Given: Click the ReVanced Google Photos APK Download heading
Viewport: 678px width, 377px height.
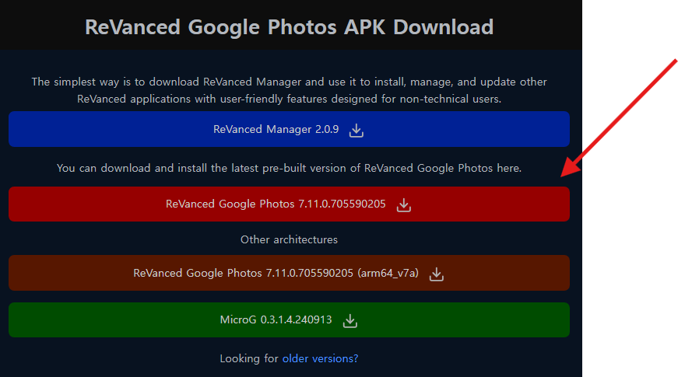Looking at the screenshot, I should [289, 27].
